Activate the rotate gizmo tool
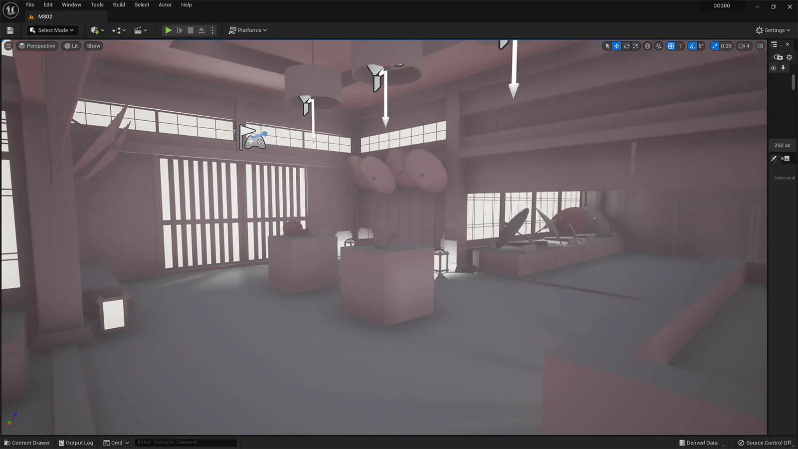Viewport: 798px width, 449px height. click(626, 46)
